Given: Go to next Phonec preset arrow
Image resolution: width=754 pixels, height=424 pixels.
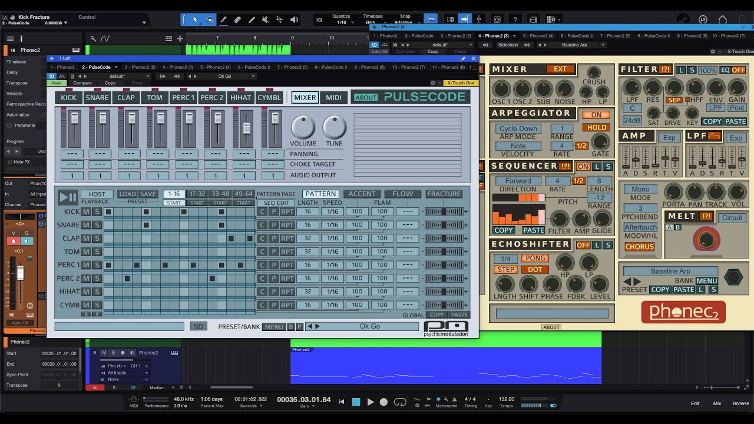Looking at the screenshot, I should coord(637,281).
